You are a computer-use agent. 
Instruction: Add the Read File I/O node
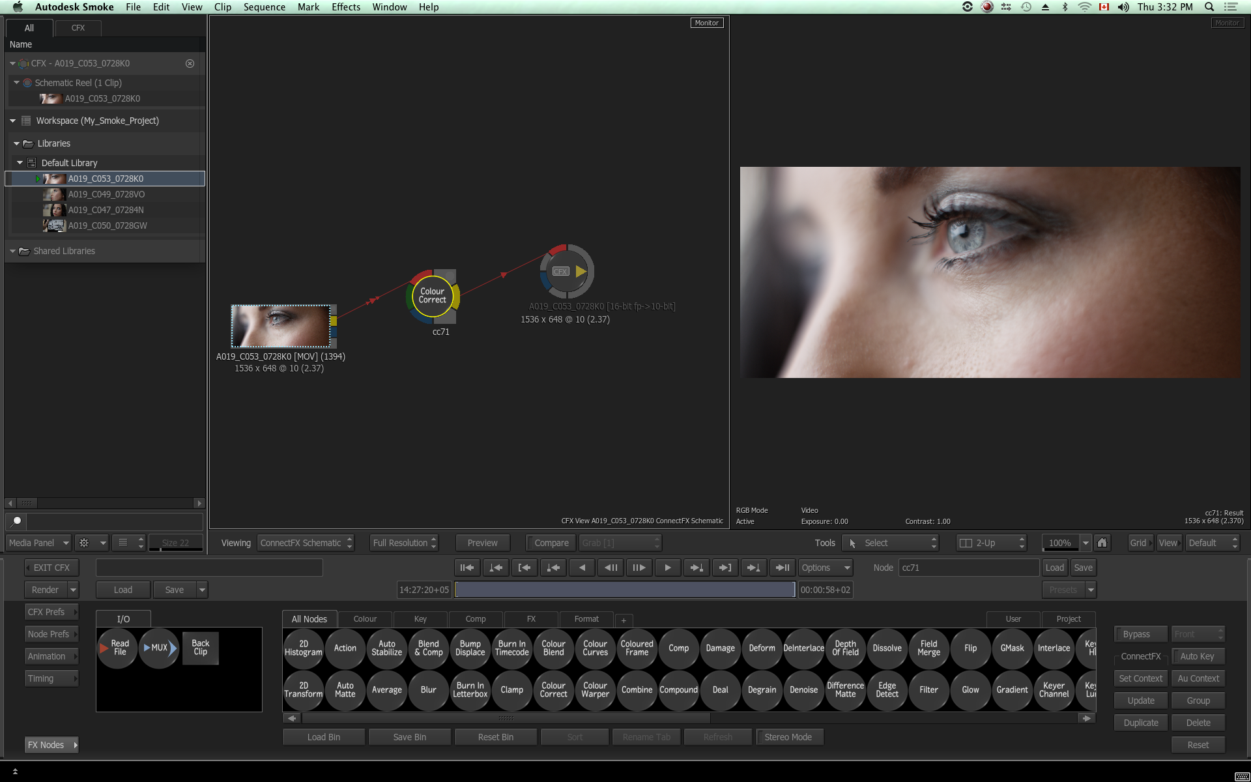pos(117,648)
